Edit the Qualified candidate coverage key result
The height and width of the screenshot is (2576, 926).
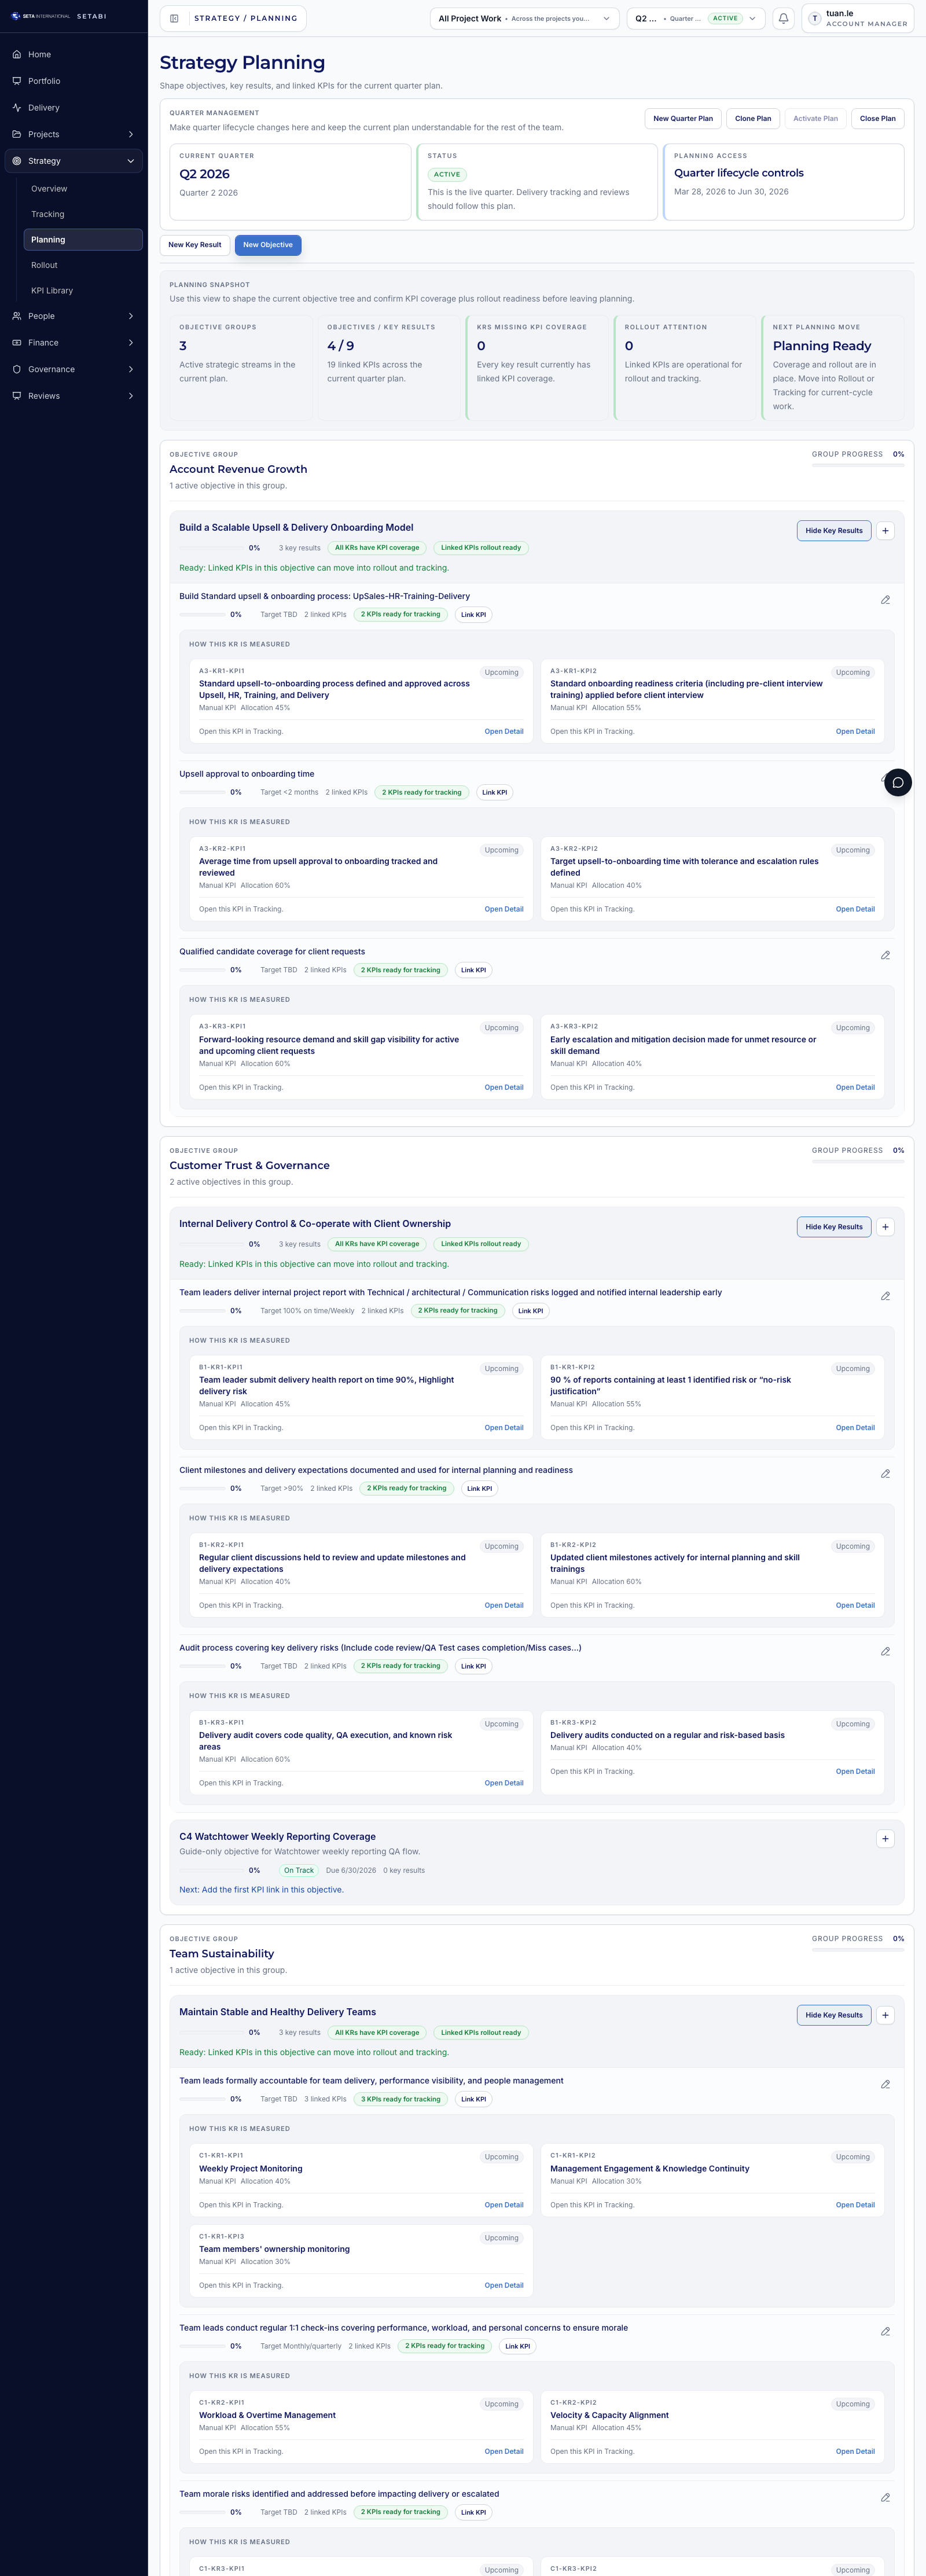click(x=884, y=955)
